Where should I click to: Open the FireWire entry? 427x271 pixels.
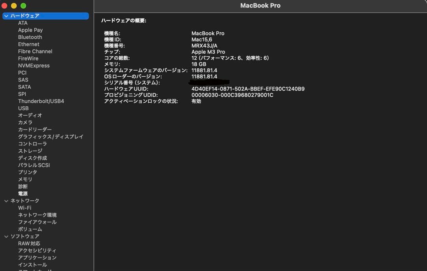28,58
